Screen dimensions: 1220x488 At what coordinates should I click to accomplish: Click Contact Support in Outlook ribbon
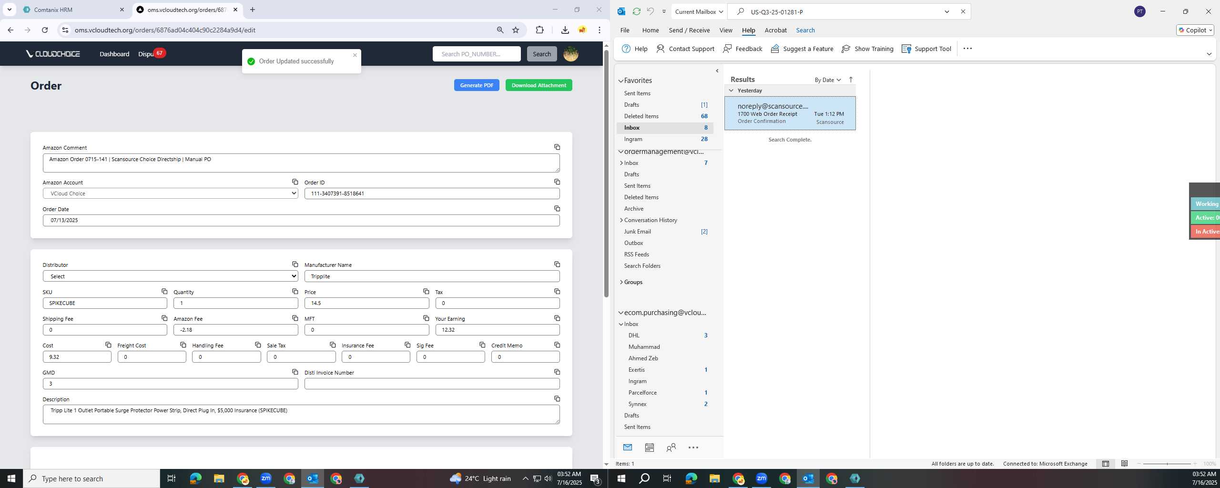point(685,49)
